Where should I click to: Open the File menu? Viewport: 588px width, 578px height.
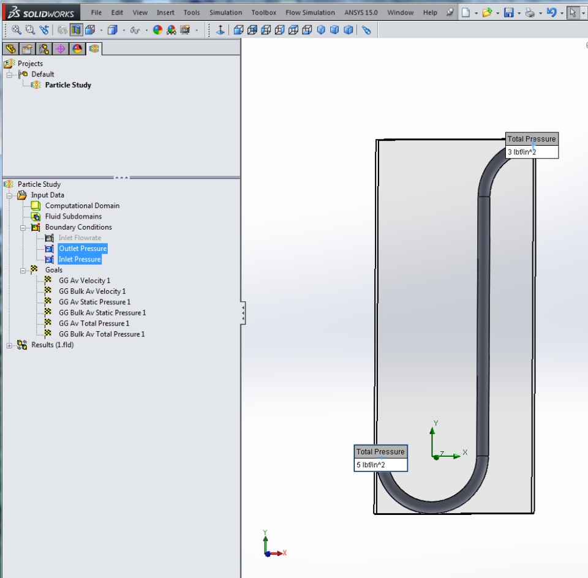pyautogui.click(x=96, y=12)
